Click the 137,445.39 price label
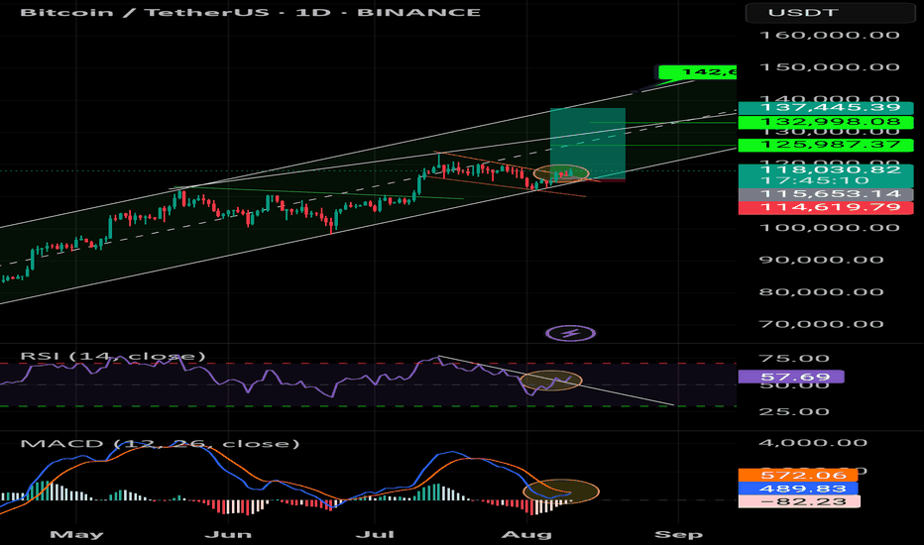The width and height of the screenshot is (924, 545). coord(826,107)
